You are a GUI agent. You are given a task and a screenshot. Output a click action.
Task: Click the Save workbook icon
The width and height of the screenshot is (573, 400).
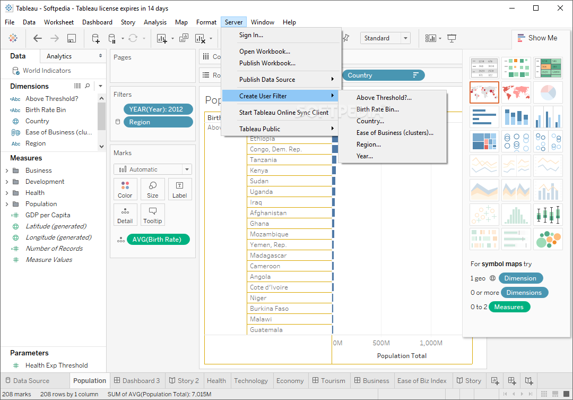[x=72, y=38]
